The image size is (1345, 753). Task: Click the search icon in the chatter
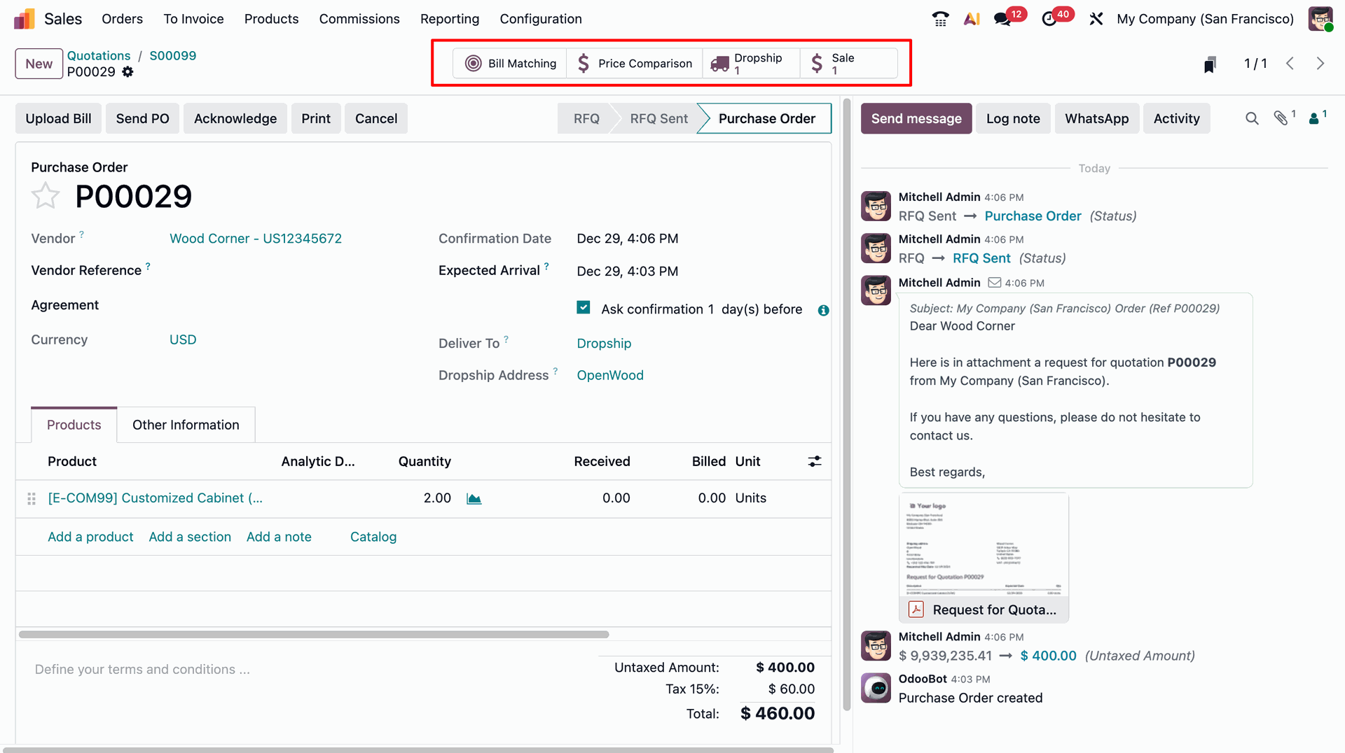[x=1252, y=118]
